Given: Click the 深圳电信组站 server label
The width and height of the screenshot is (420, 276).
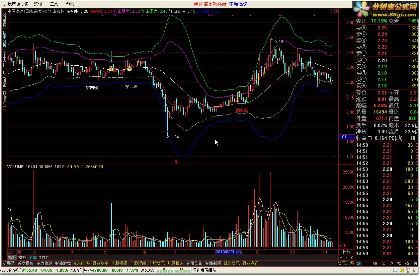Looking at the screenshot, I should pos(204,270).
